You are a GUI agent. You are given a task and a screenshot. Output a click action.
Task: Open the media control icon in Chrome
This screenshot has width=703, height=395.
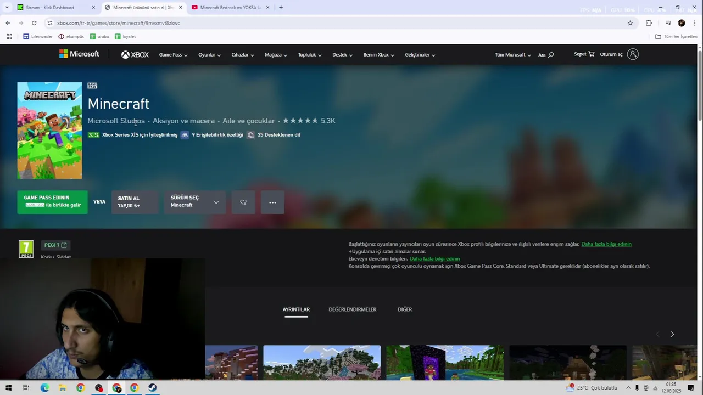pyautogui.click(x=668, y=23)
